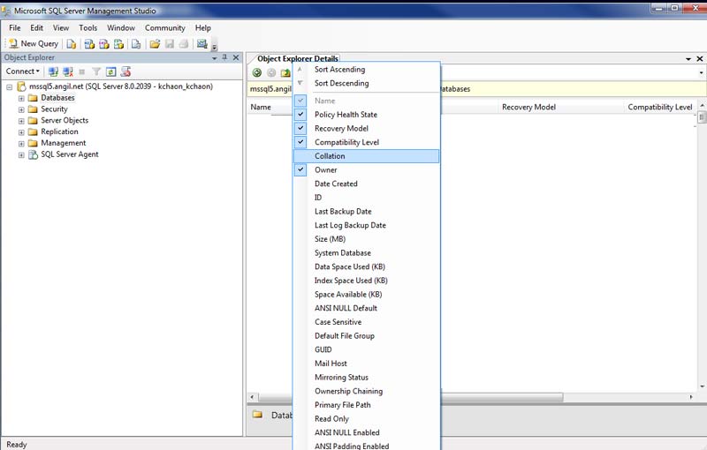
Task: Open the Connect dropdown in Object Explorer
Action: (23, 71)
